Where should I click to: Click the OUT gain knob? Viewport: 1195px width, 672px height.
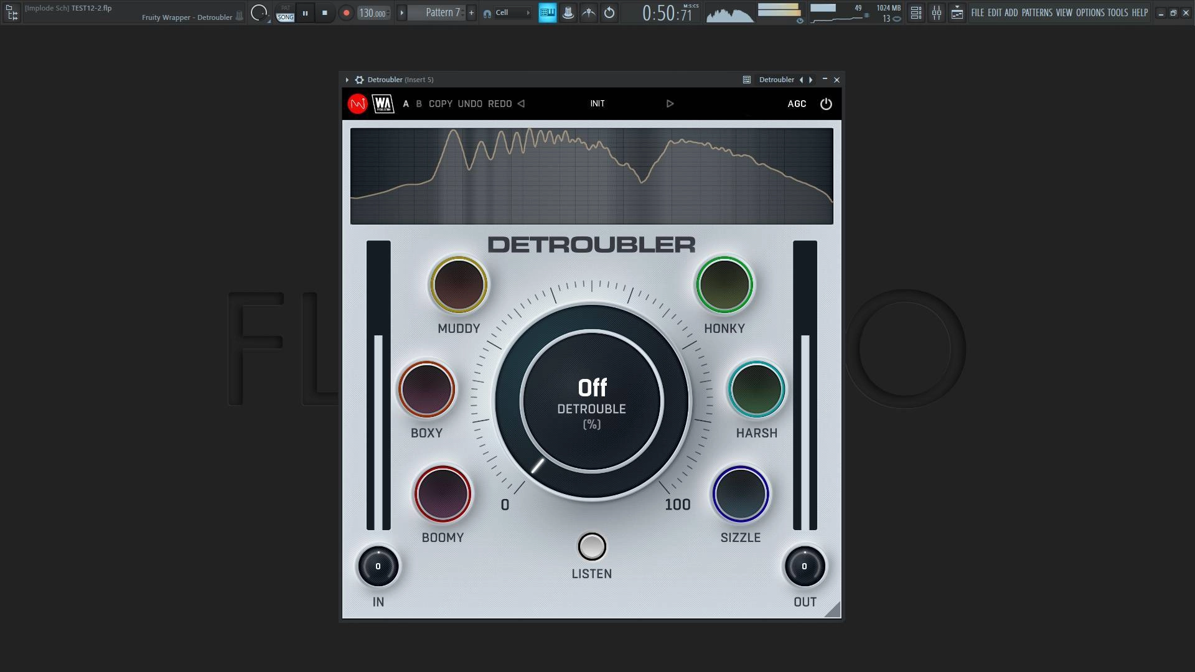coord(804,566)
